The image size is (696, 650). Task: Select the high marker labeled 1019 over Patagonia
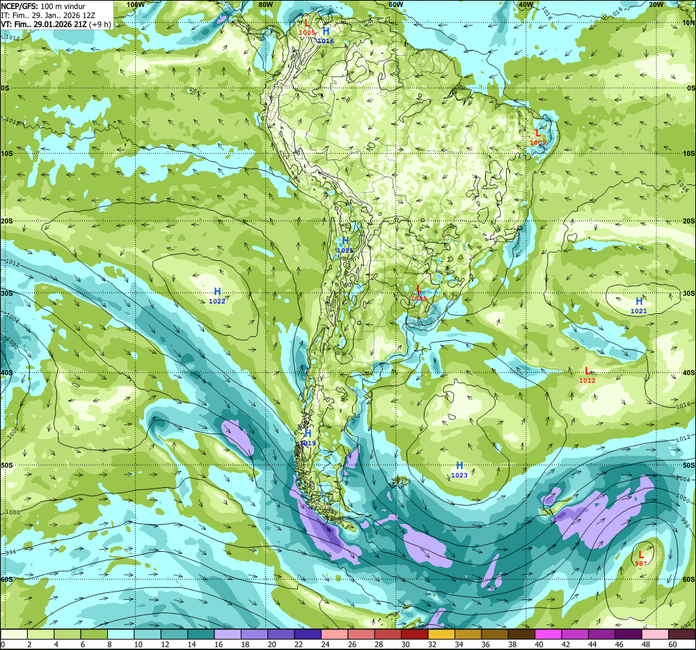tap(308, 438)
